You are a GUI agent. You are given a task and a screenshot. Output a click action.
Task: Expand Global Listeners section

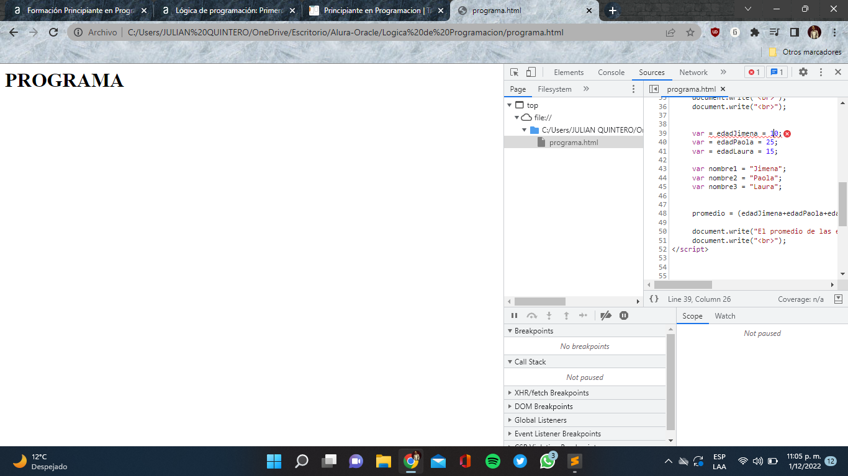[x=585, y=420]
